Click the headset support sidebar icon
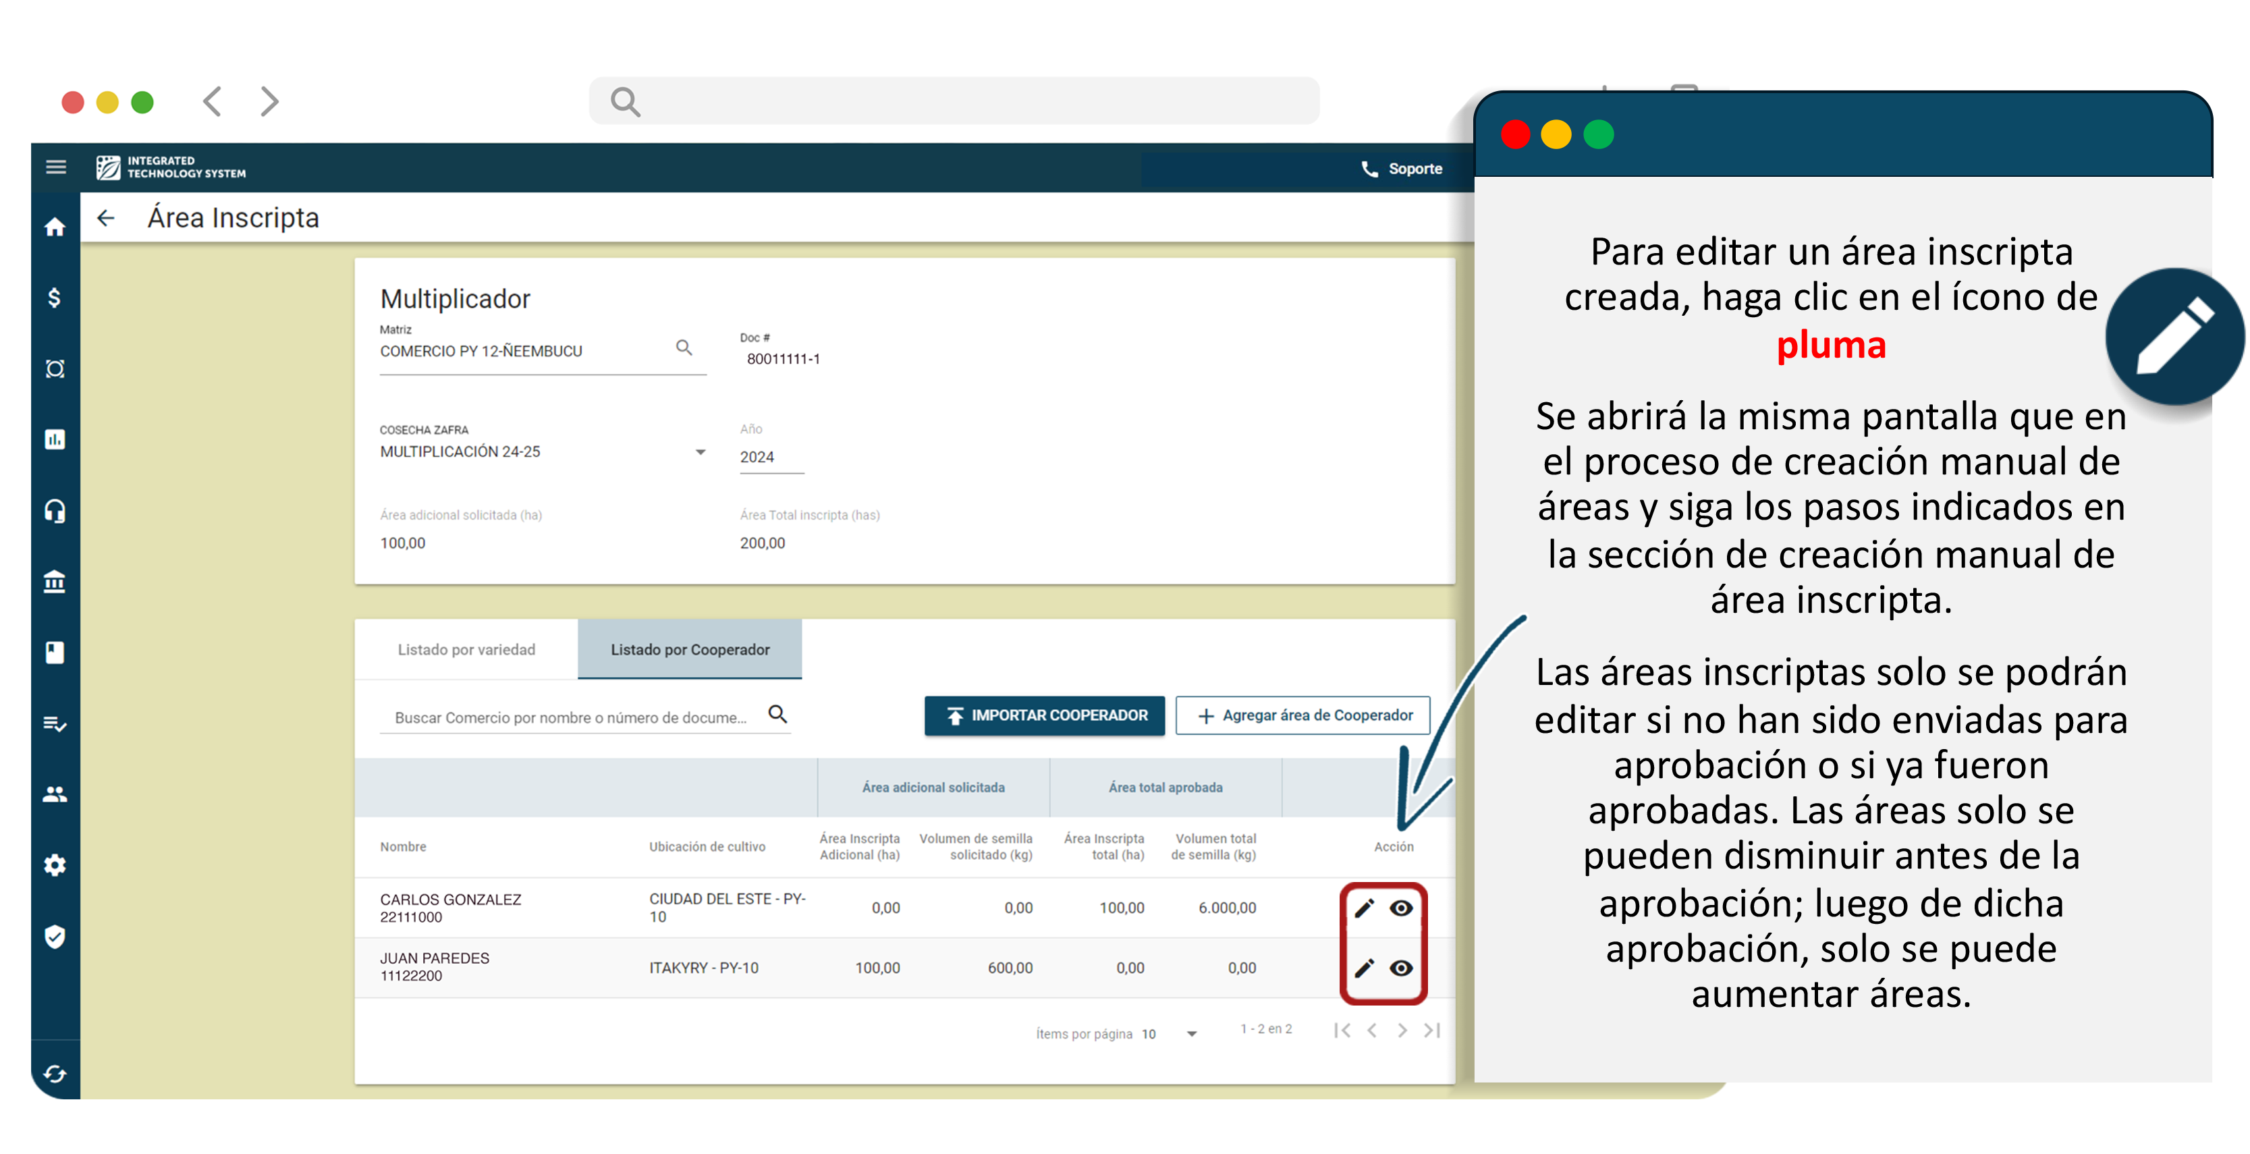Screen dimensions: 2250x1154 [x=55, y=511]
